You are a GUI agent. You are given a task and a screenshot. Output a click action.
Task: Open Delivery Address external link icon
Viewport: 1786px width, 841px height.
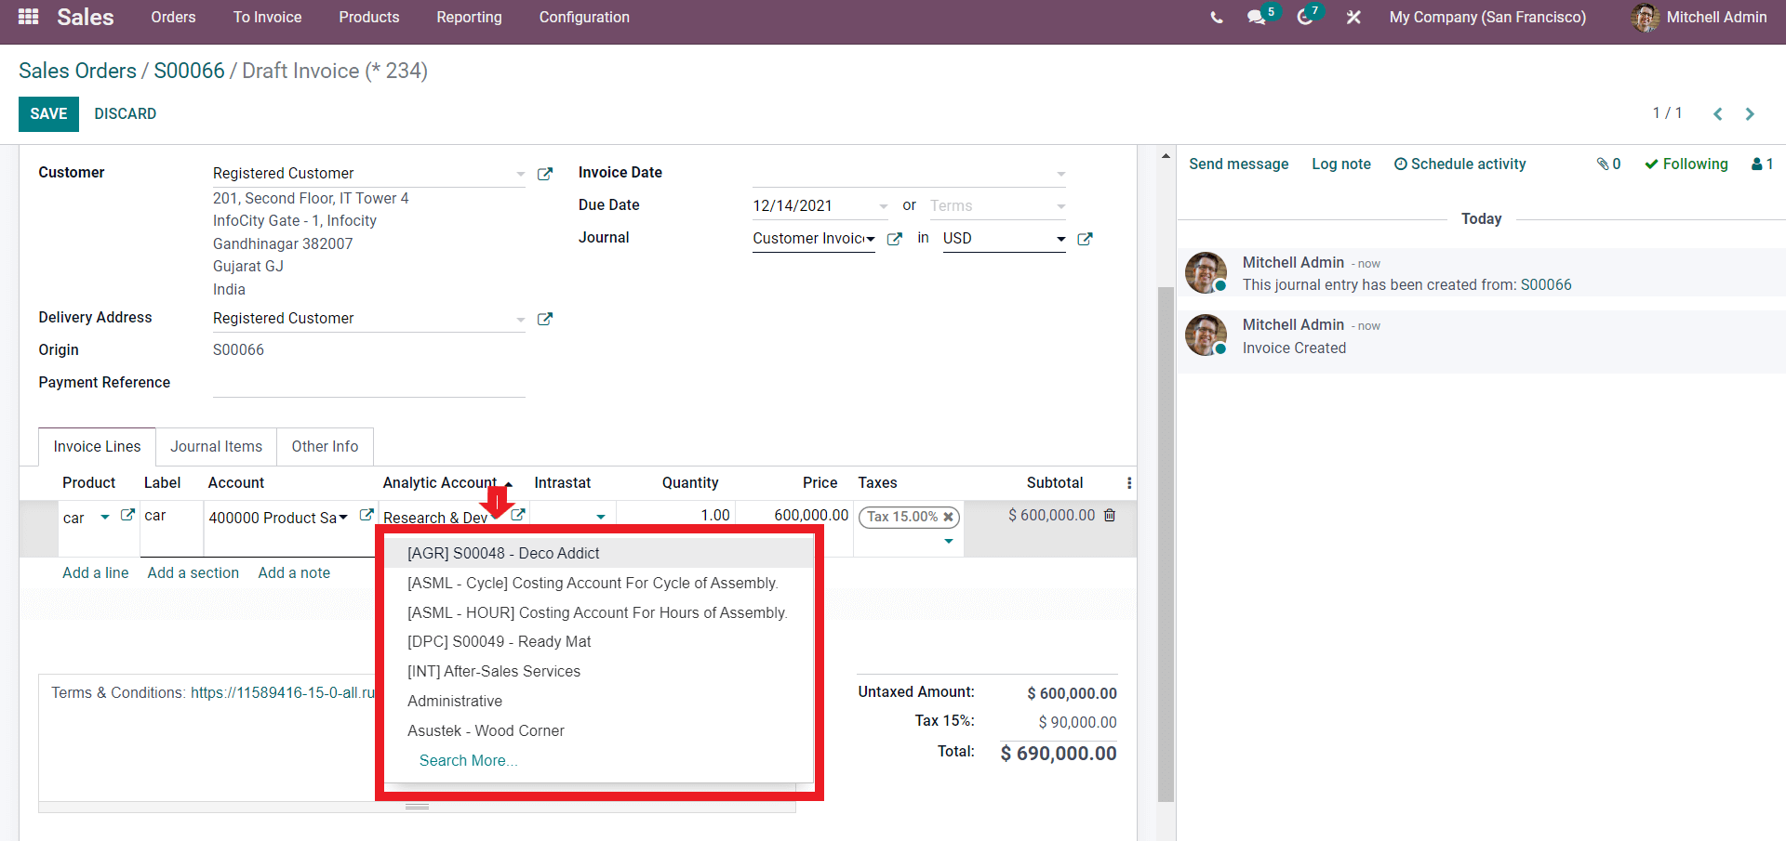545,319
